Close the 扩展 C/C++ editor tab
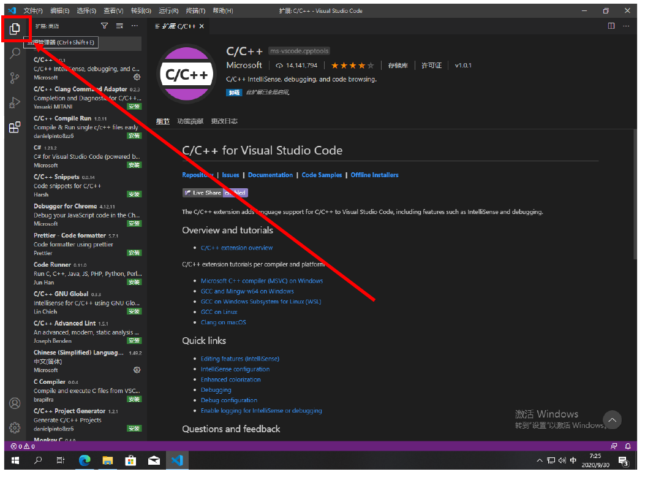 [202, 26]
